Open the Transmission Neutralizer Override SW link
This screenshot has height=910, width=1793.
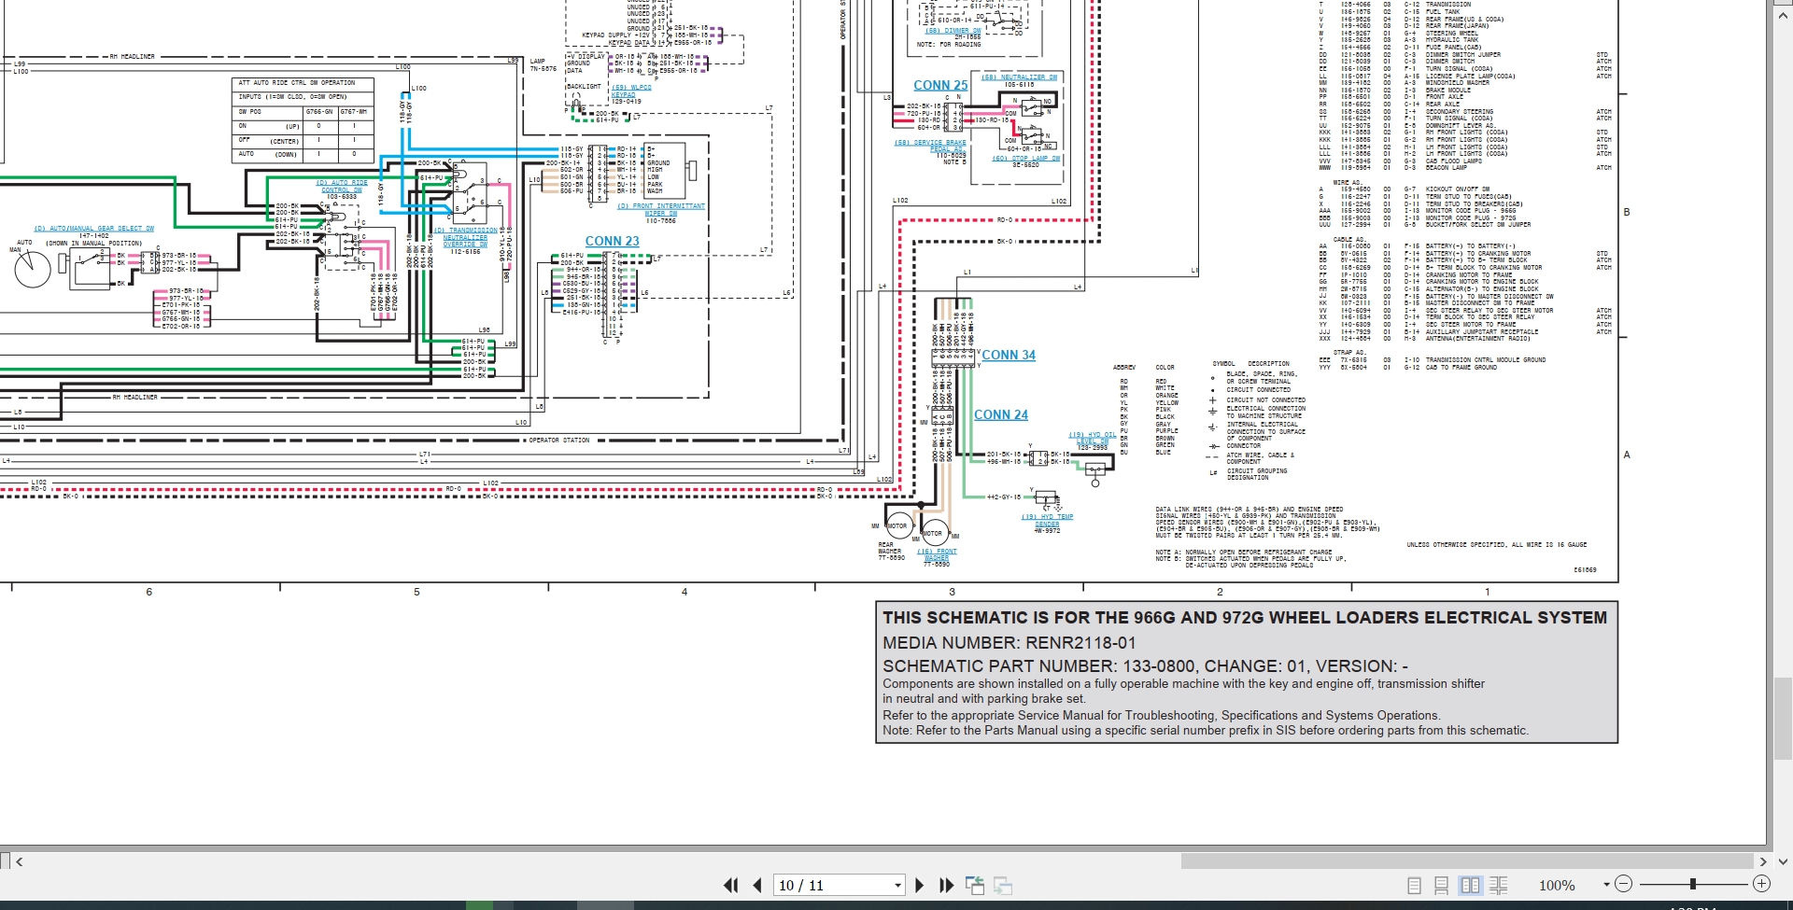click(466, 237)
